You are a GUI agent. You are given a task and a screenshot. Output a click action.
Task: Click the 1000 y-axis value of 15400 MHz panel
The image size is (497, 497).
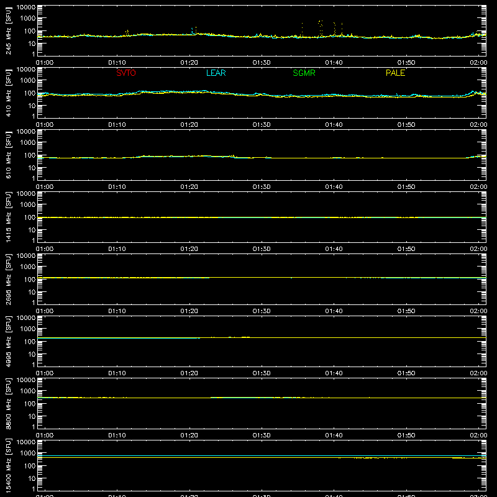coord(28,454)
